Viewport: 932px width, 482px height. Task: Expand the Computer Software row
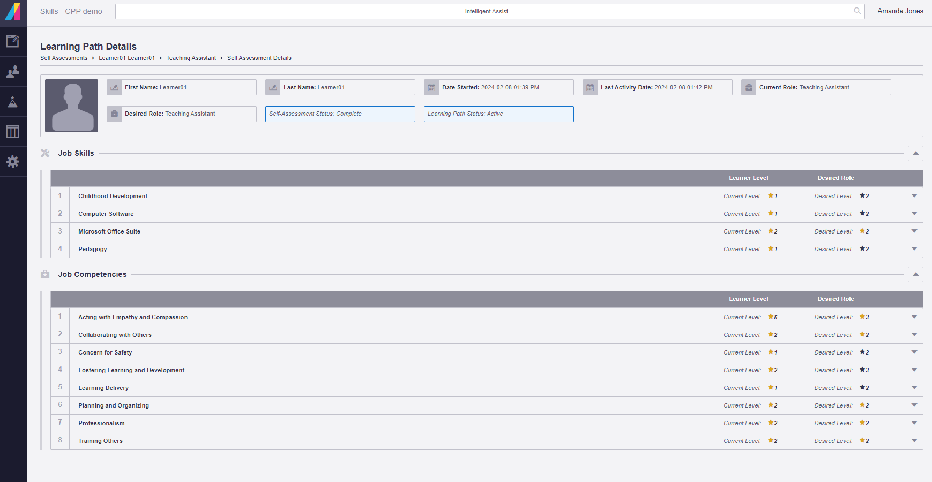pyautogui.click(x=914, y=214)
